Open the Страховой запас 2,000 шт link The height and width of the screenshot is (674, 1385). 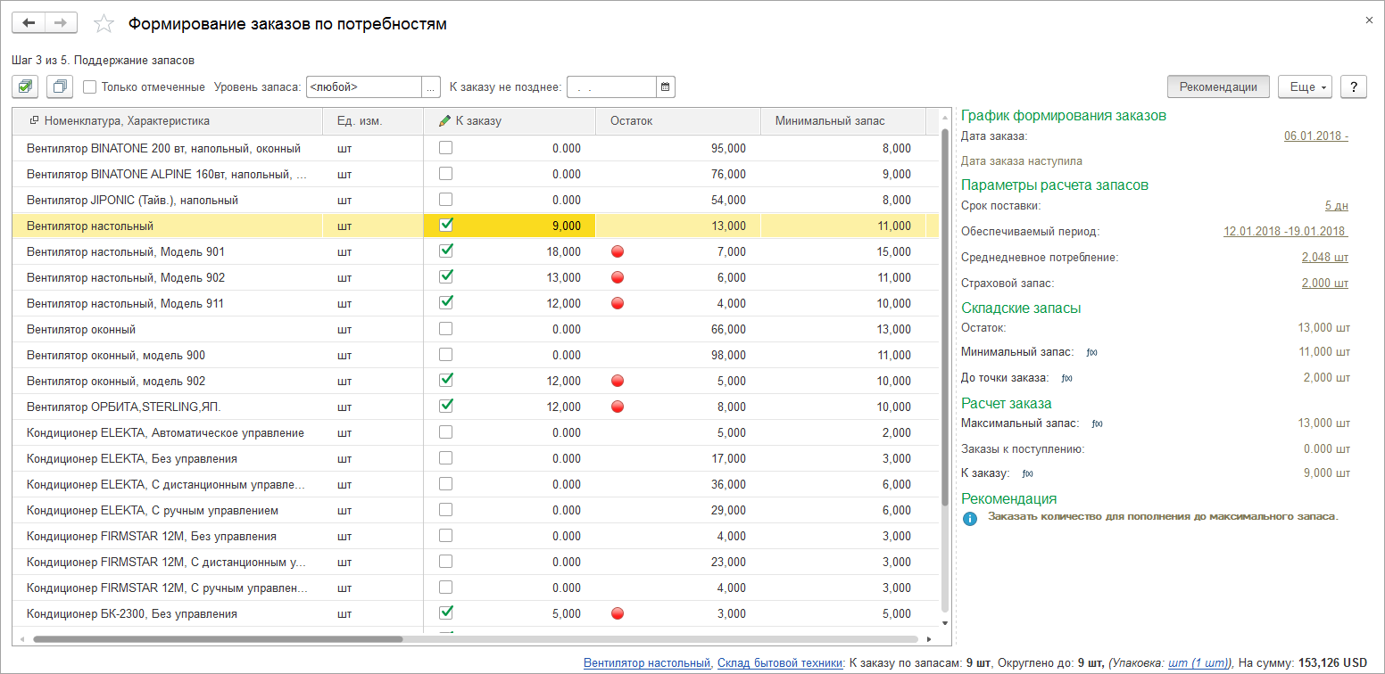click(x=1324, y=284)
